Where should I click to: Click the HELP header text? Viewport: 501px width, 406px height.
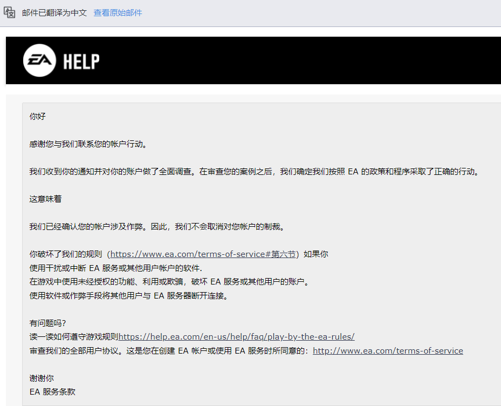tap(81, 62)
